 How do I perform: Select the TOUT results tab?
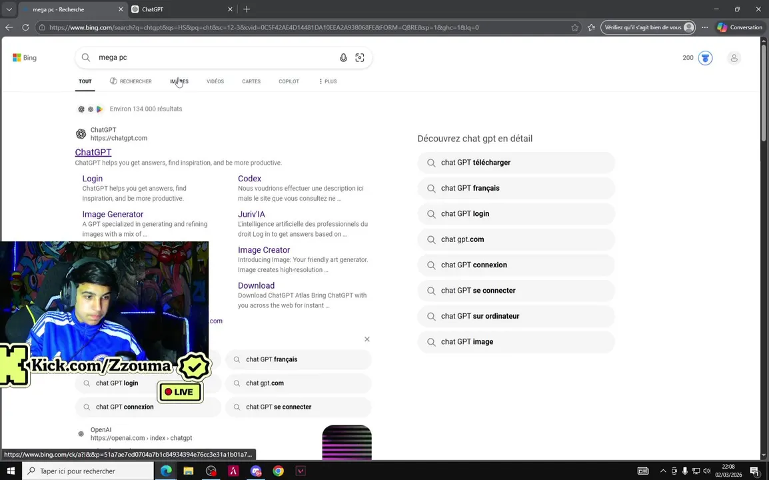[x=85, y=81]
